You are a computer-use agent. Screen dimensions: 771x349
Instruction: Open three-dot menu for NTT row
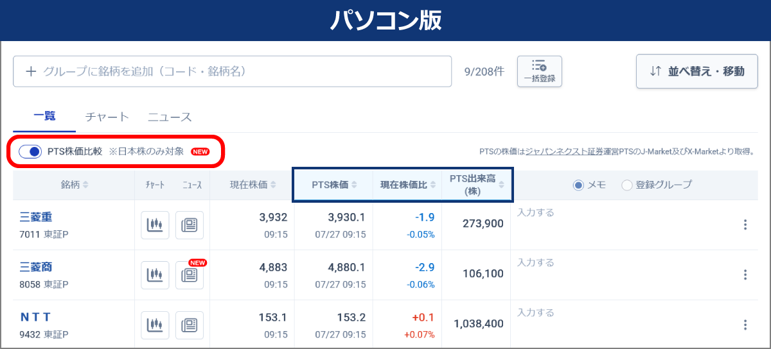coord(745,325)
